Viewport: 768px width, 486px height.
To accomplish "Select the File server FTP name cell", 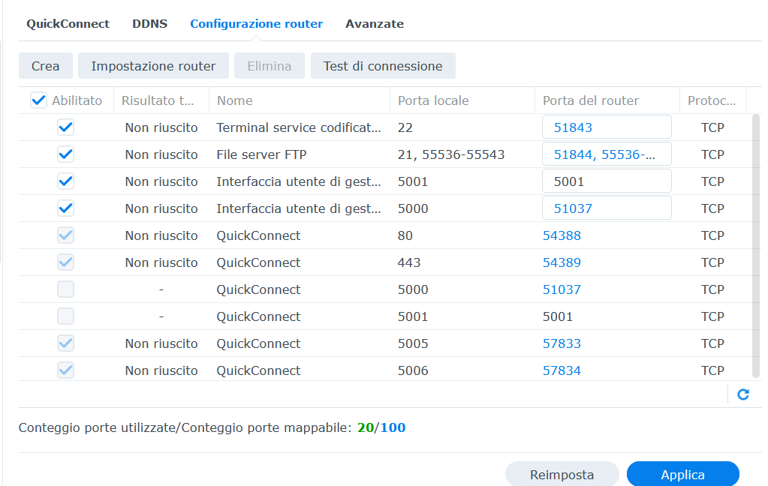I will [261, 154].
